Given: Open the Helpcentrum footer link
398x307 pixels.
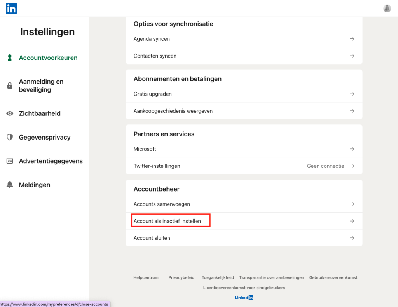Looking at the screenshot, I should coord(146,277).
